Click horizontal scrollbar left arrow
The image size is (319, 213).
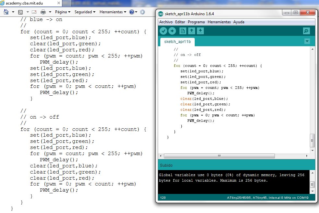161,156
